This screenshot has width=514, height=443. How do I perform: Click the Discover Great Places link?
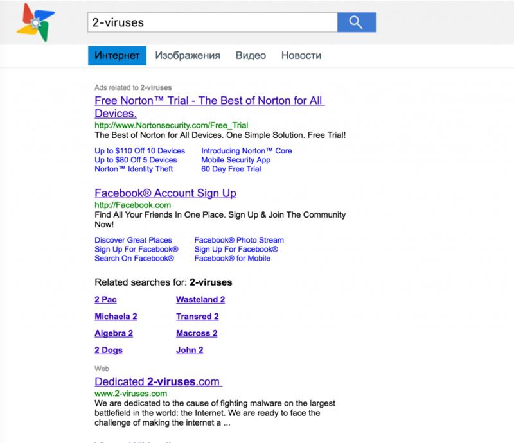click(133, 240)
